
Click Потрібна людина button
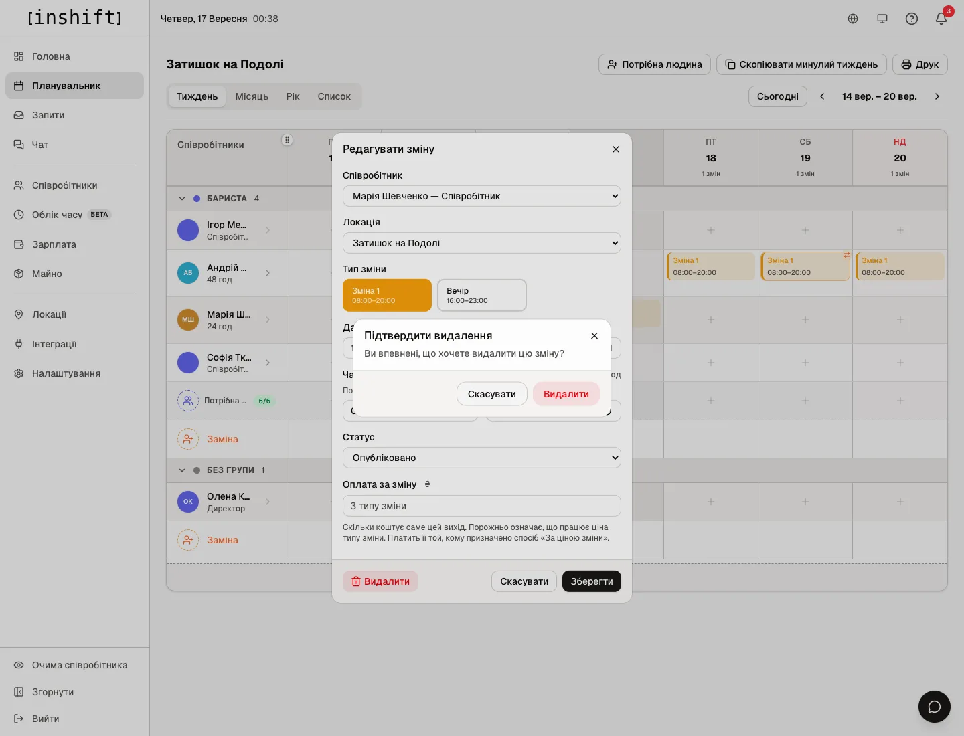click(x=655, y=64)
